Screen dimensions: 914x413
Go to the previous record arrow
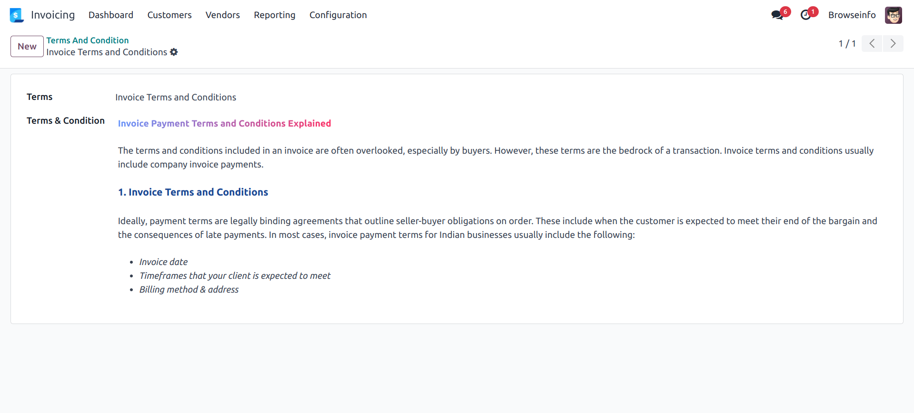tap(872, 44)
